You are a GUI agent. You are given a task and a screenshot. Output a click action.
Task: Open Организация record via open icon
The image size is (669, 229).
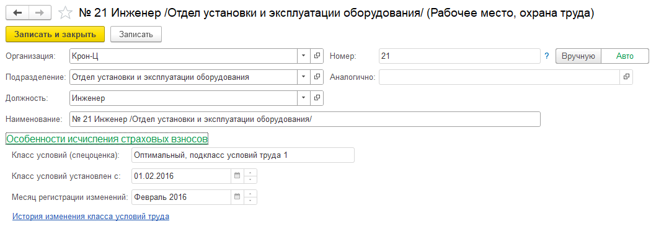click(317, 56)
